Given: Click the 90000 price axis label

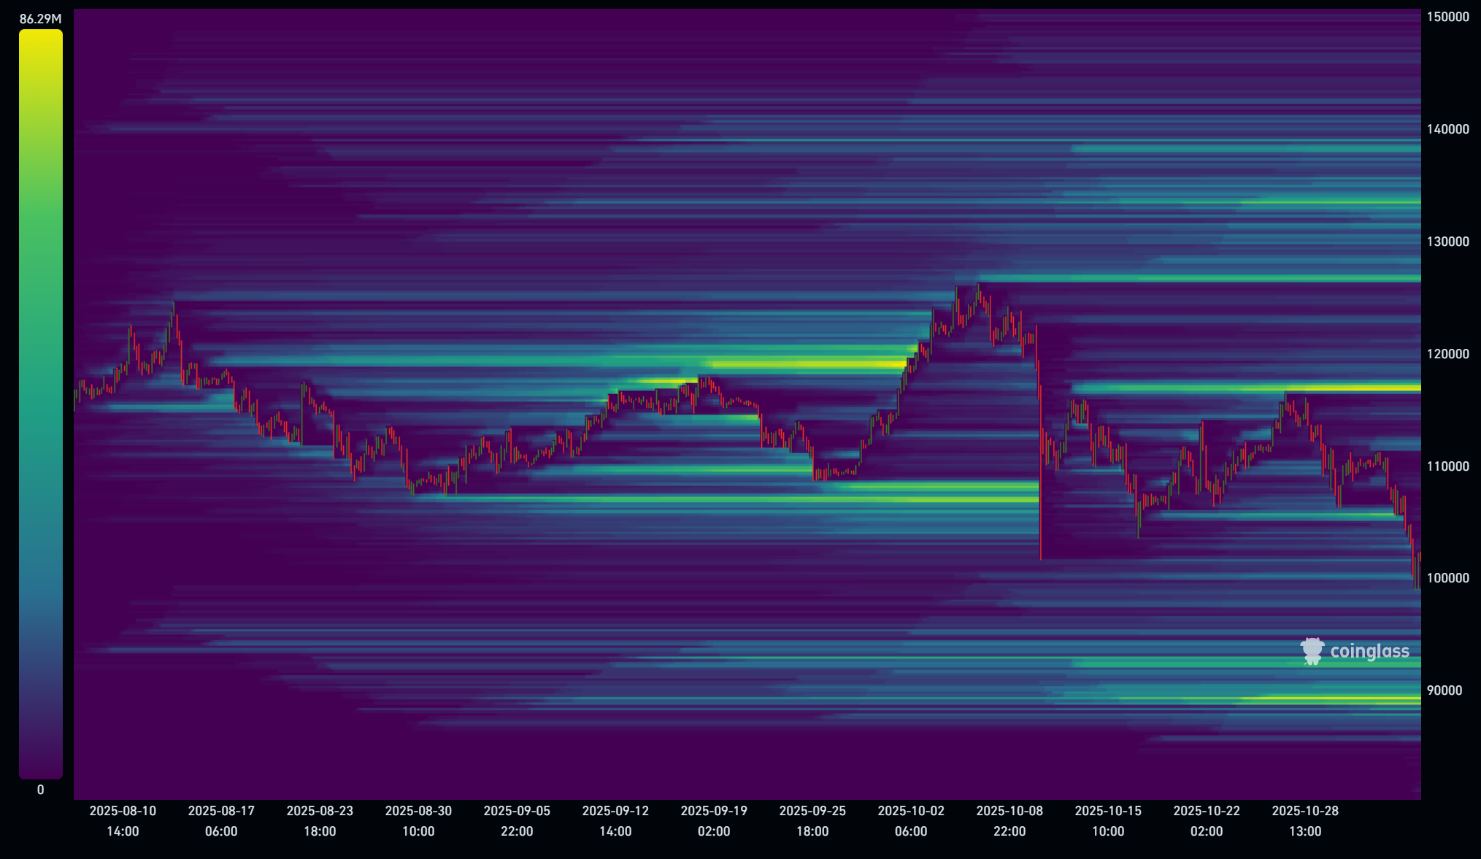Looking at the screenshot, I should tap(1444, 690).
